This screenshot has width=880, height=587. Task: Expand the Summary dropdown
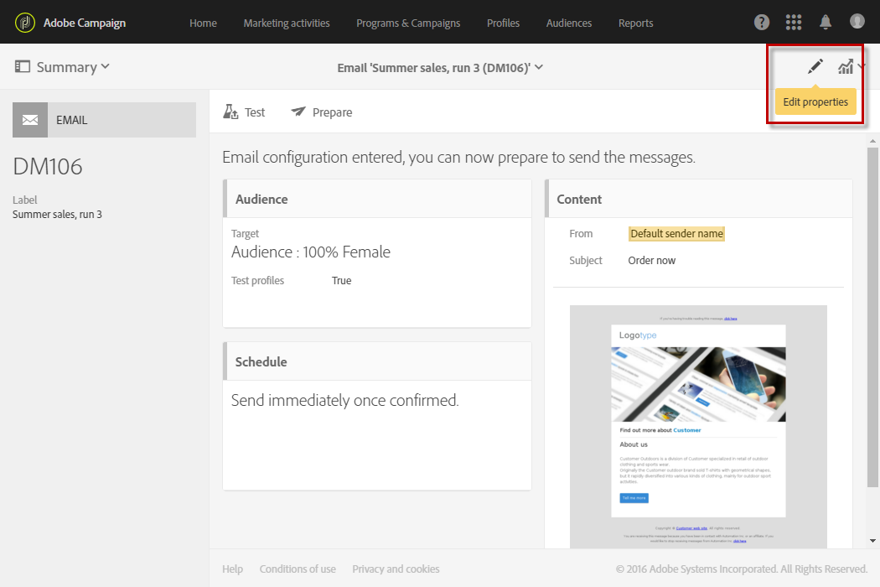63,67
